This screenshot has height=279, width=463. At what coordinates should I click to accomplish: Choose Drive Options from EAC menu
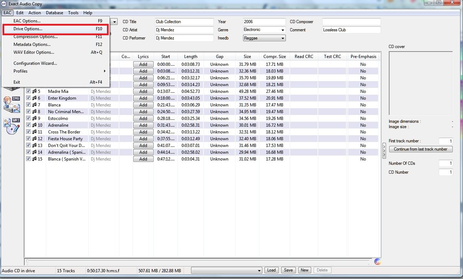pyautogui.click(x=55, y=29)
